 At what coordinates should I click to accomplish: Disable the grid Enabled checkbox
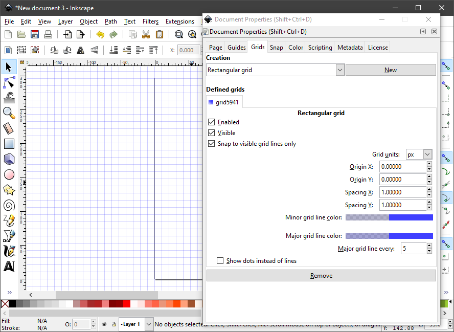(212, 122)
